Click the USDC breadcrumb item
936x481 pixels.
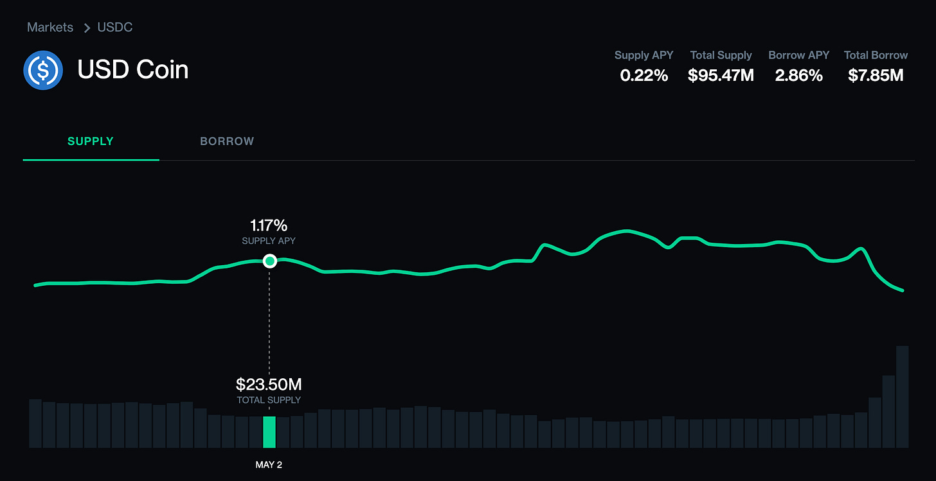[x=115, y=28]
